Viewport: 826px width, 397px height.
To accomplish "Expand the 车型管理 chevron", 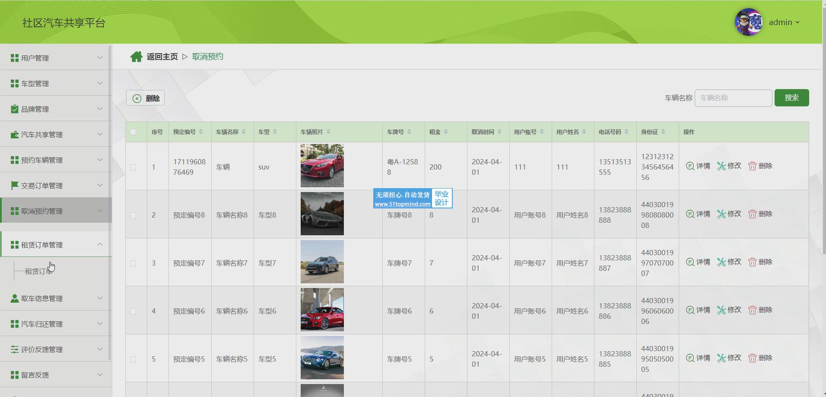I will pos(100,83).
